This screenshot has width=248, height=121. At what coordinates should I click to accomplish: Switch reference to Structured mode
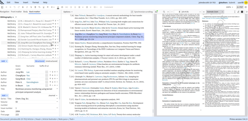click(40, 61)
